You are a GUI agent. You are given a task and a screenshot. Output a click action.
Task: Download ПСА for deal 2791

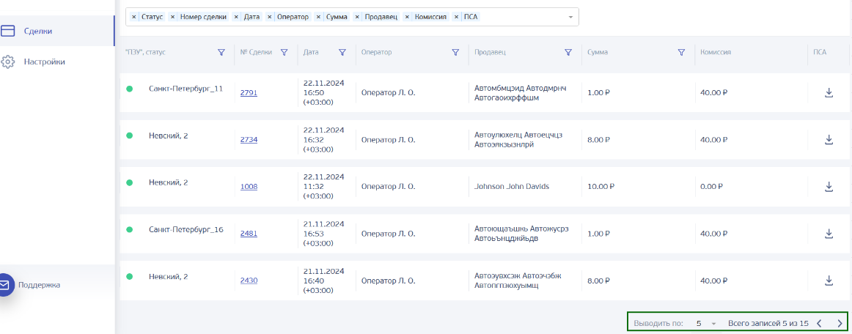pyautogui.click(x=829, y=93)
